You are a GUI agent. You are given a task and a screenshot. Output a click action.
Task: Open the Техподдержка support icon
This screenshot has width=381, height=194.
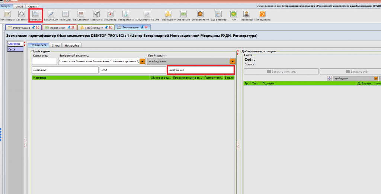tap(262, 15)
